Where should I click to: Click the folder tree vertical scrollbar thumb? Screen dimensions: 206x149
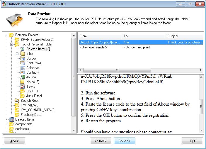click(74, 77)
